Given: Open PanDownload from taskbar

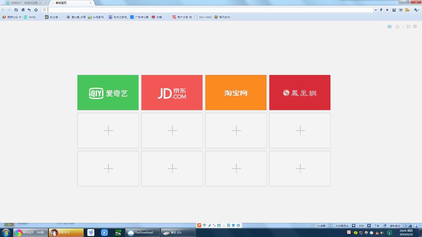Looking at the screenshot, I should coord(142,233).
